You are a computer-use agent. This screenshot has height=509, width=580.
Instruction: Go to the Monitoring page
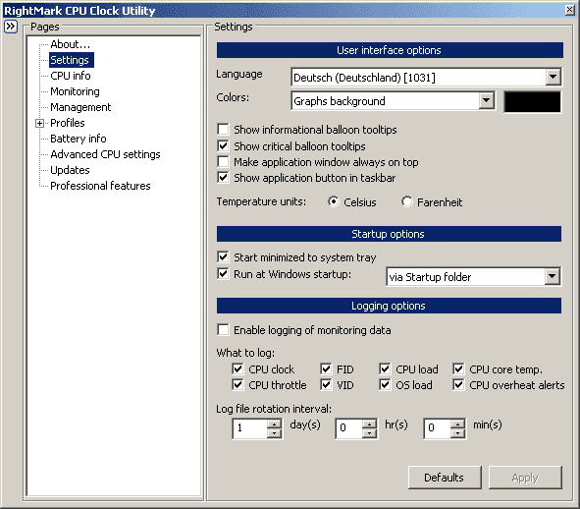75,91
